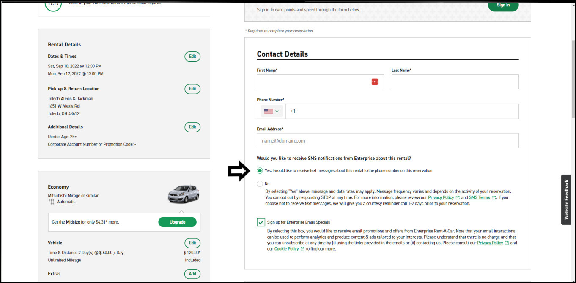This screenshot has height=283, width=576.
Task: Uncheck Sign up for Enterprise Email Specials
Action: tap(261, 222)
